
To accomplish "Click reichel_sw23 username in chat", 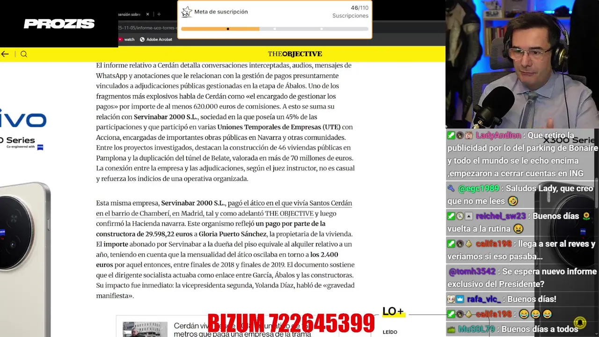I will coord(501,216).
